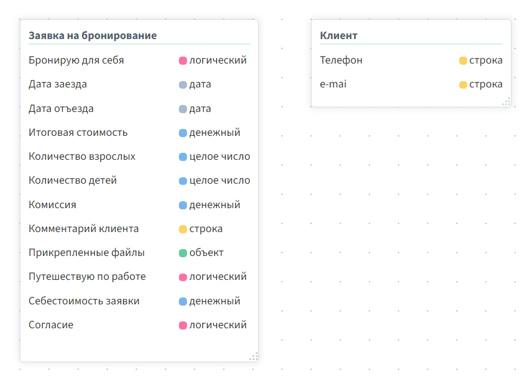Click the Комиссия field name

(x=52, y=205)
